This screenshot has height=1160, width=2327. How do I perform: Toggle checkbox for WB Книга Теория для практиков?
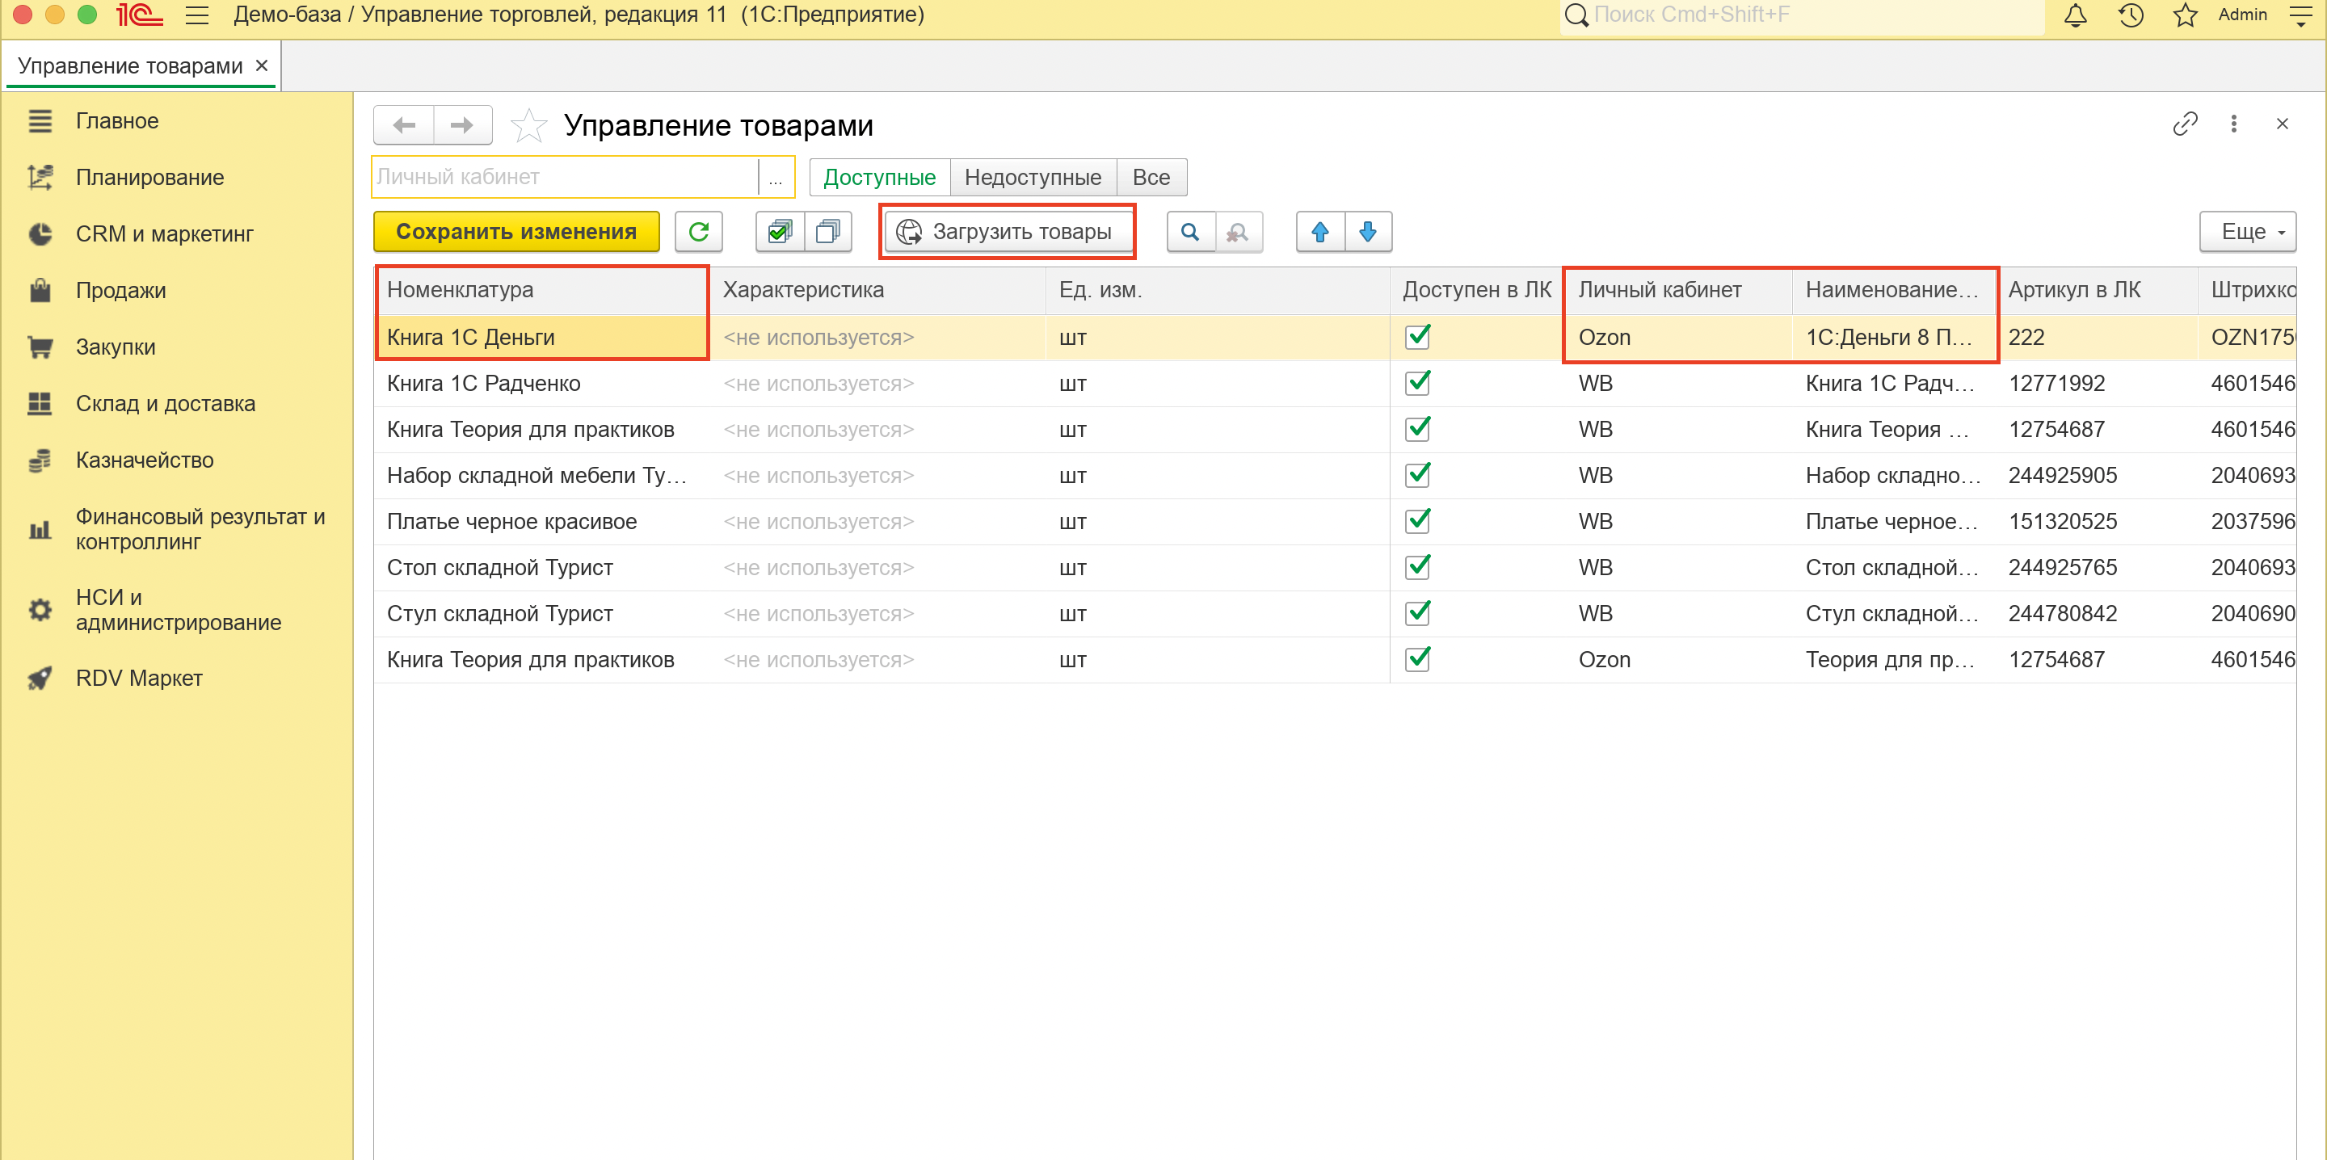click(x=1417, y=428)
